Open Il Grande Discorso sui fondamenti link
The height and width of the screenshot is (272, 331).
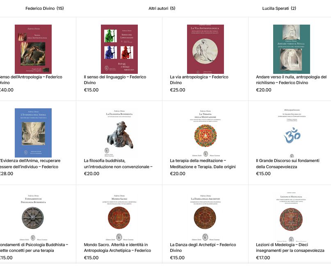(288, 164)
